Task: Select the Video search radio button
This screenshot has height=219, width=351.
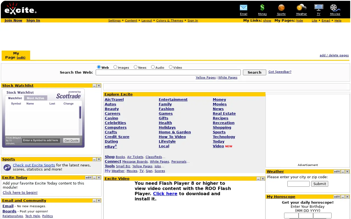Action: [x=171, y=67]
